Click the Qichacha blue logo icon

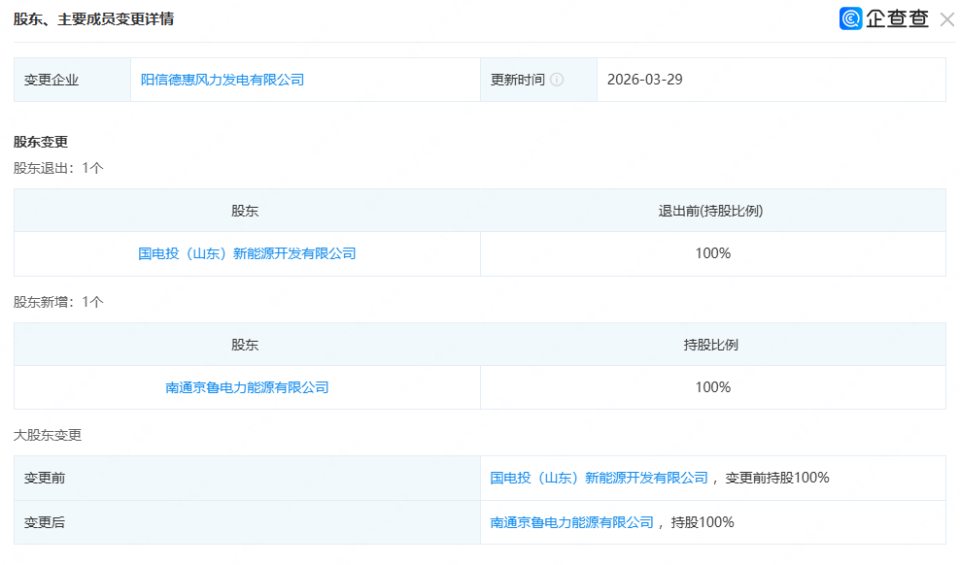pos(851,18)
